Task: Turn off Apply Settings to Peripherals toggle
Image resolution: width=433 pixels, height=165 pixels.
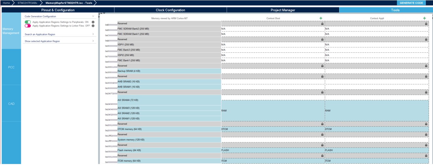Action: [28, 22]
